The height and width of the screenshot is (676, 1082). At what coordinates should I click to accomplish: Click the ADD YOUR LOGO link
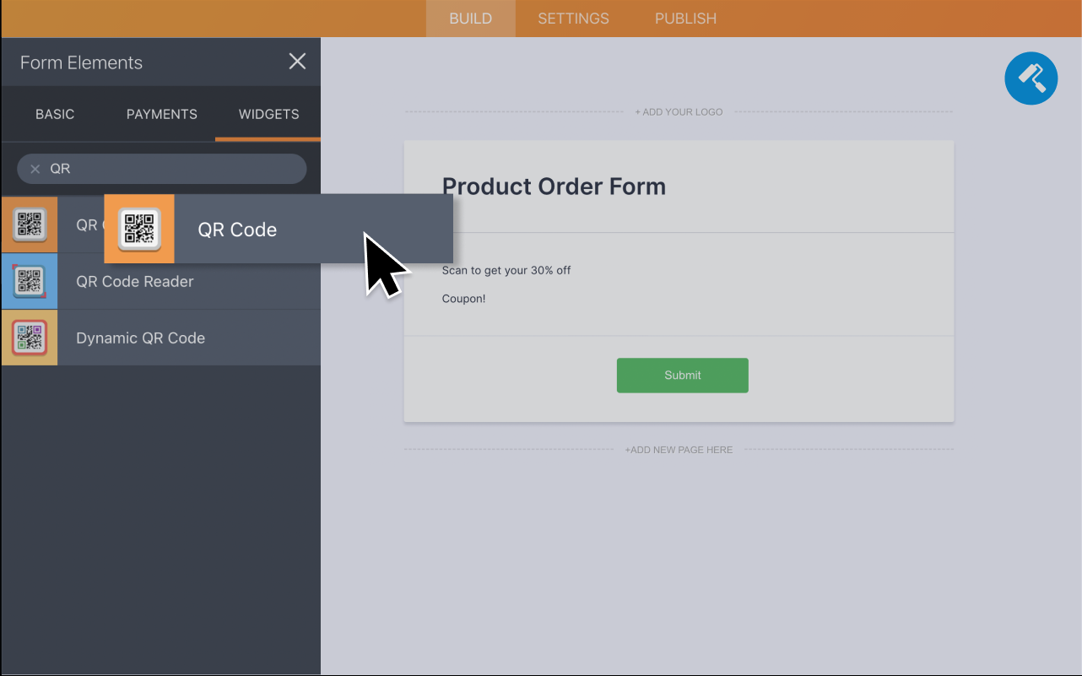(x=679, y=111)
